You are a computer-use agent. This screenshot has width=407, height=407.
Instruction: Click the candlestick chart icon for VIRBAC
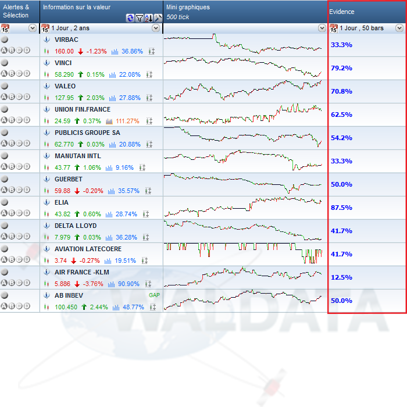coord(47,51)
